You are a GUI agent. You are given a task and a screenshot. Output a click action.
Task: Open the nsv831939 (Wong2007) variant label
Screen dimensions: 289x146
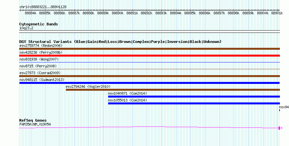tap(39, 59)
